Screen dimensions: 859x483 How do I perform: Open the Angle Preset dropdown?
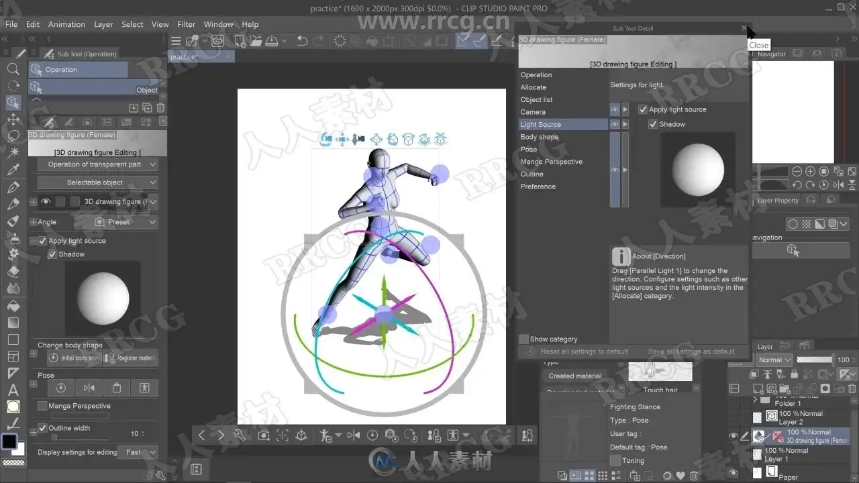click(x=116, y=222)
